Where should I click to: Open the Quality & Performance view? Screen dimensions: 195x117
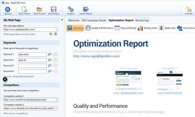(x=99, y=28)
